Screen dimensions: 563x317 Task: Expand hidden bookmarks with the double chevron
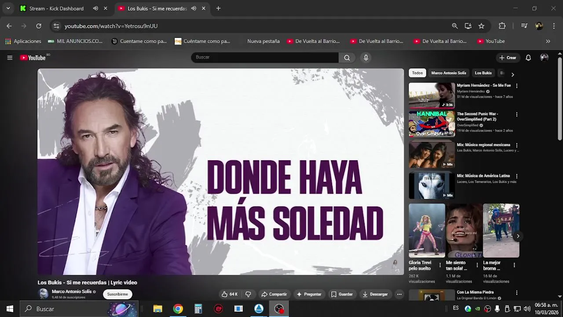click(548, 41)
